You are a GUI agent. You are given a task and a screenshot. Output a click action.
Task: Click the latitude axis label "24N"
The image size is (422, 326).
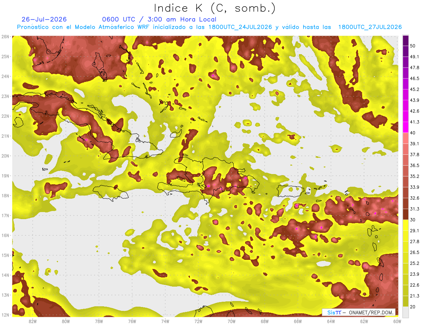pos(5,76)
